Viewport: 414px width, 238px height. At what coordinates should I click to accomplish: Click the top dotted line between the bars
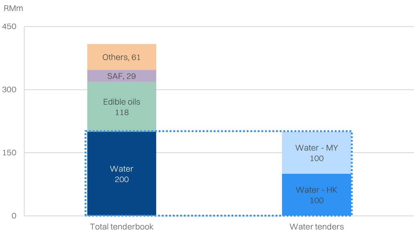219,131
